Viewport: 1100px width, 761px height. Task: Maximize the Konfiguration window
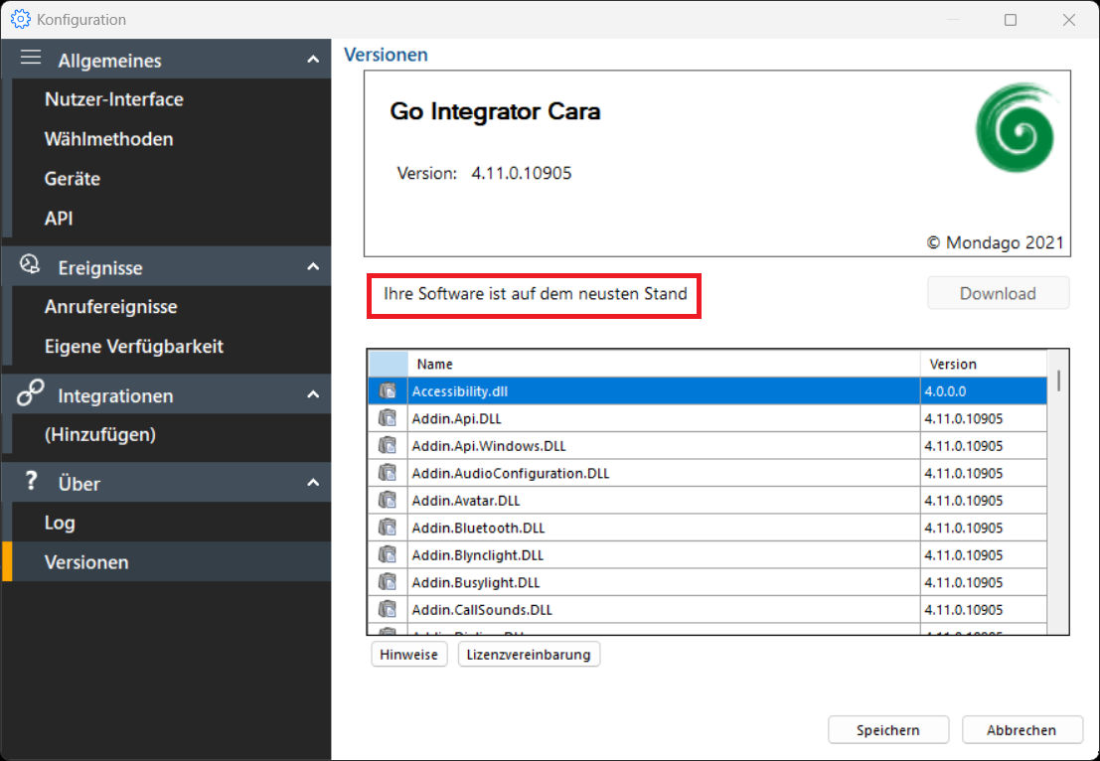[x=1011, y=20]
